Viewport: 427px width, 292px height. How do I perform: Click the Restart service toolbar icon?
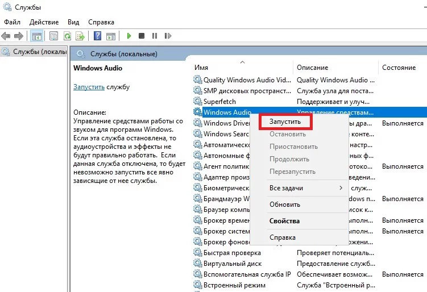pos(168,36)
